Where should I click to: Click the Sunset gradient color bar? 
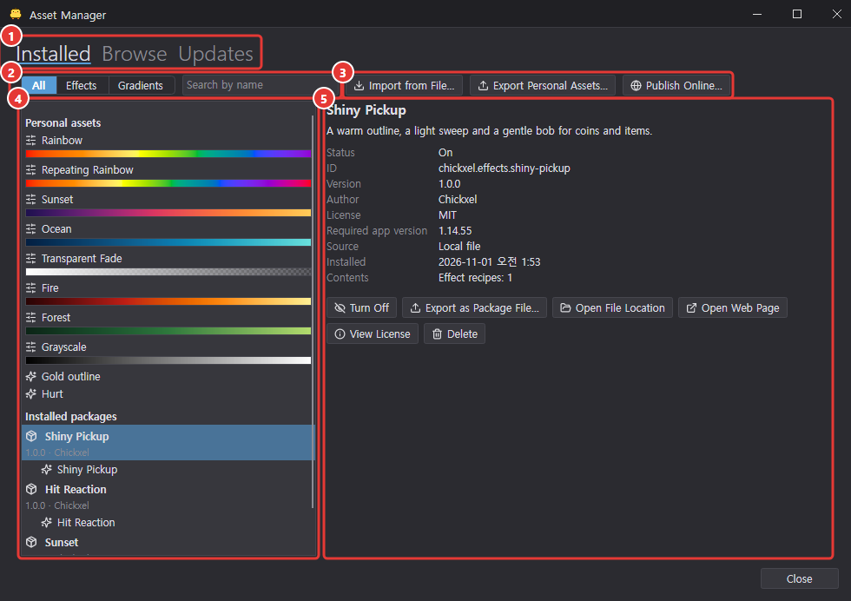(168, 213)
